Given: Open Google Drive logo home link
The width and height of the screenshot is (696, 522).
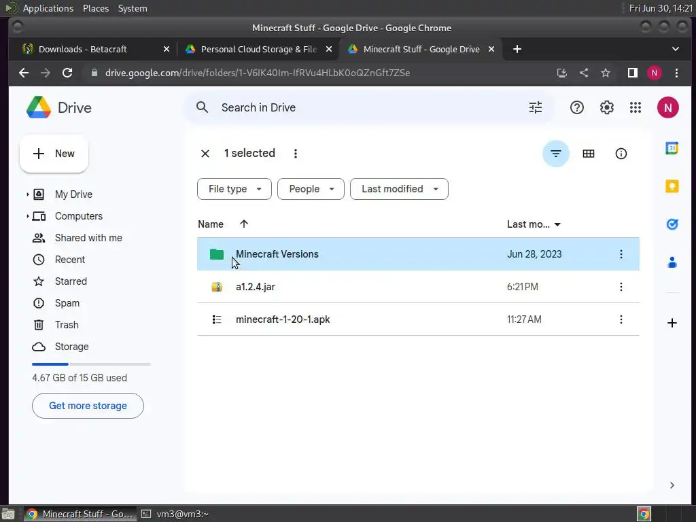Looking at the screenshot, I should click(59, 107).
